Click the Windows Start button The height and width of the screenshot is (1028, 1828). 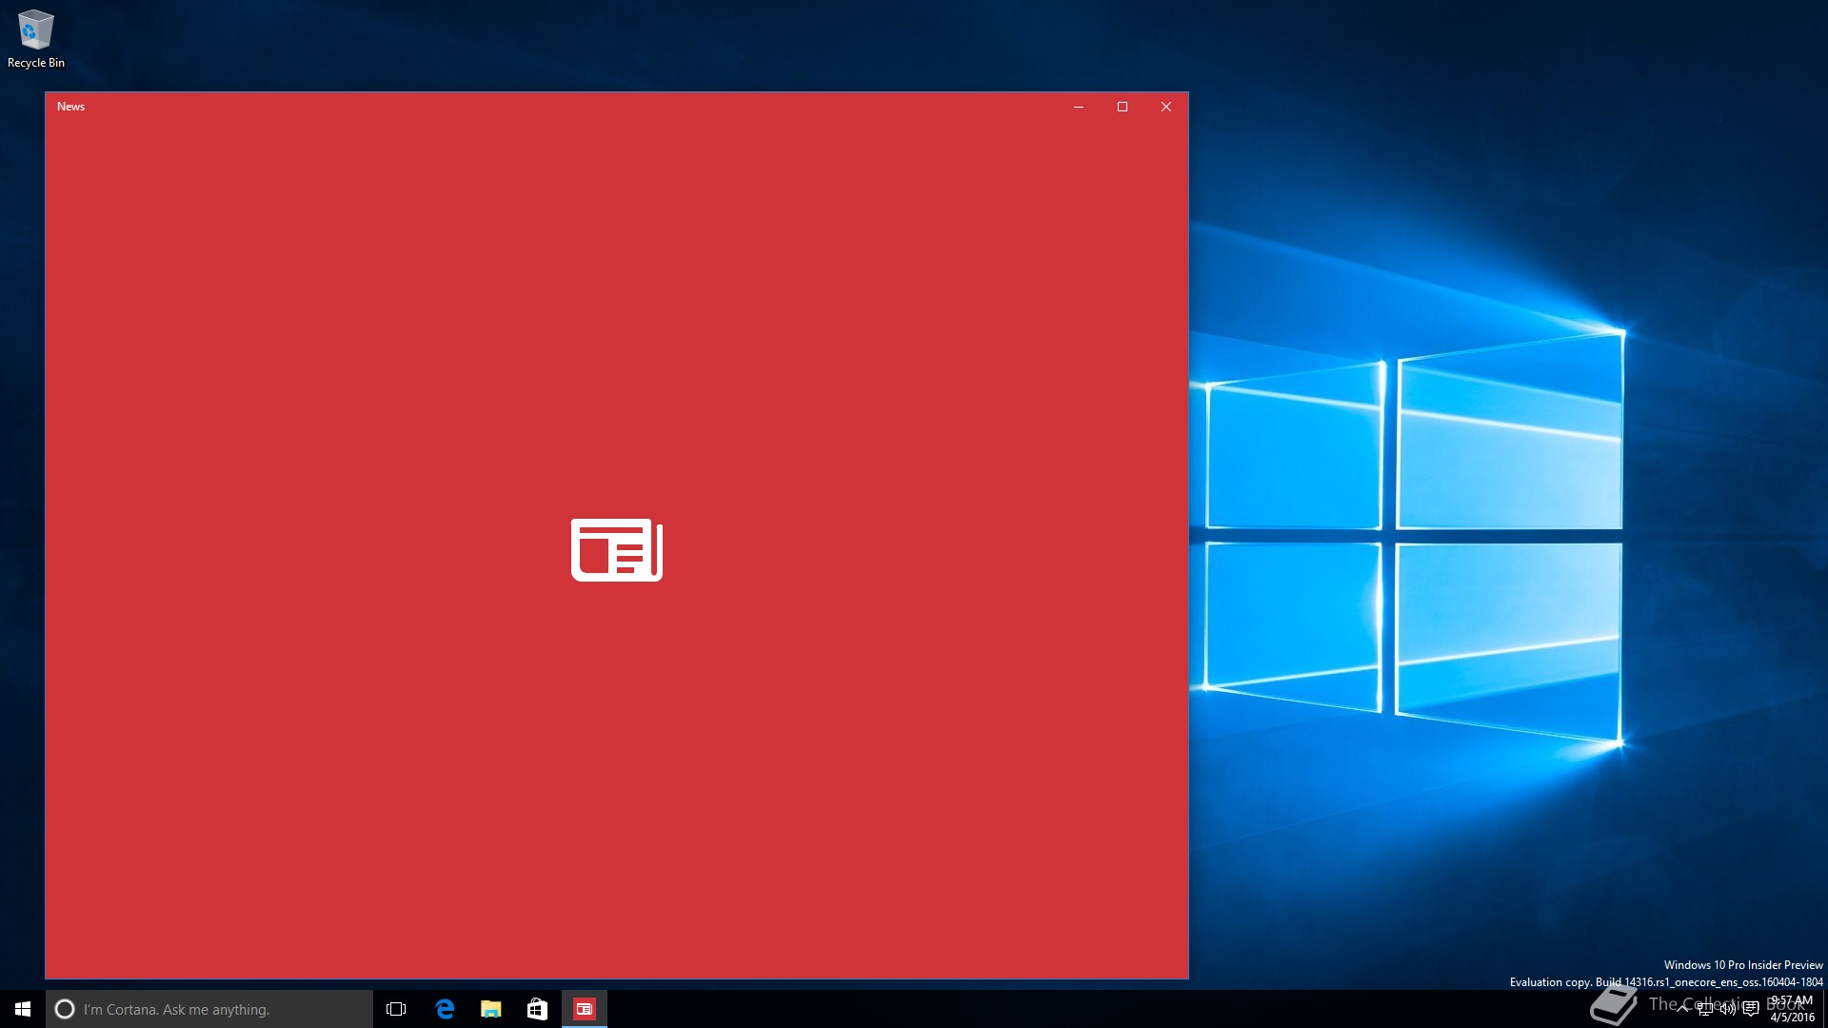point(23,1009)
